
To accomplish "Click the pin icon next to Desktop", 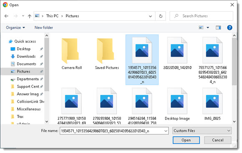I will pyautogui.click(x=41, y=49).
